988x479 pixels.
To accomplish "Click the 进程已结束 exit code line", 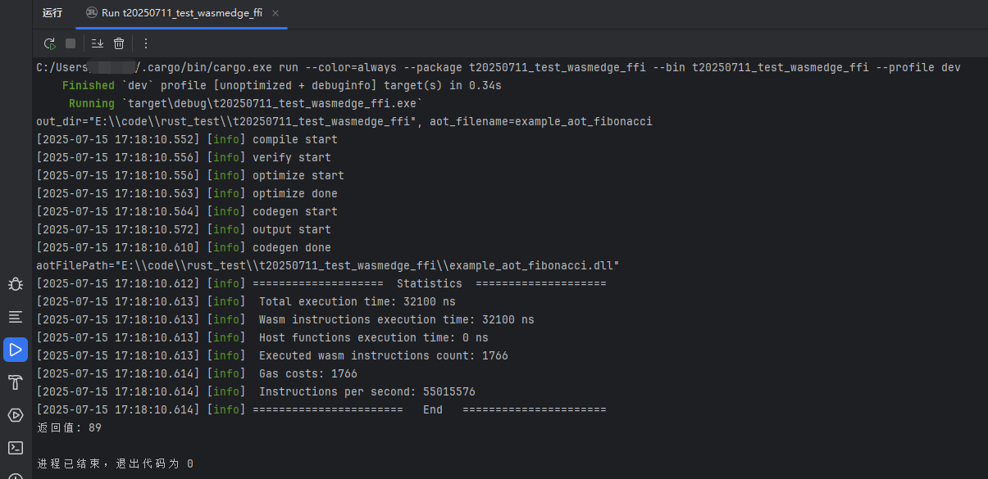I will point(115,463).
